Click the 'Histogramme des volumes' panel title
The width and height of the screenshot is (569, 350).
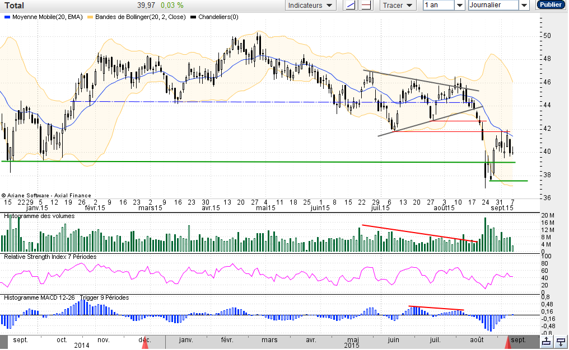(x=39, y=216)
